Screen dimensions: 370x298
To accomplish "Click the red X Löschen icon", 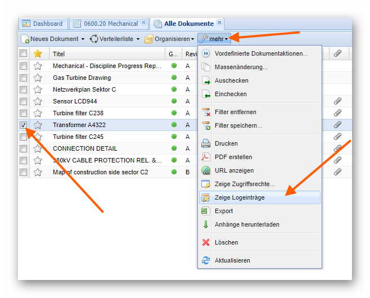I will [x=206, y=242].
